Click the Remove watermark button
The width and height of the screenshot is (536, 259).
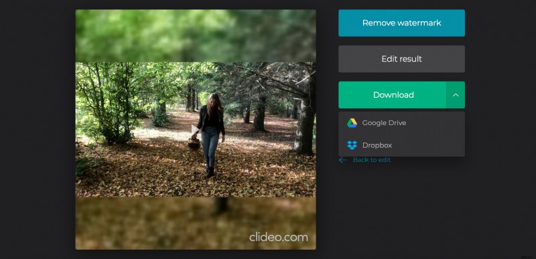[401, 23]
